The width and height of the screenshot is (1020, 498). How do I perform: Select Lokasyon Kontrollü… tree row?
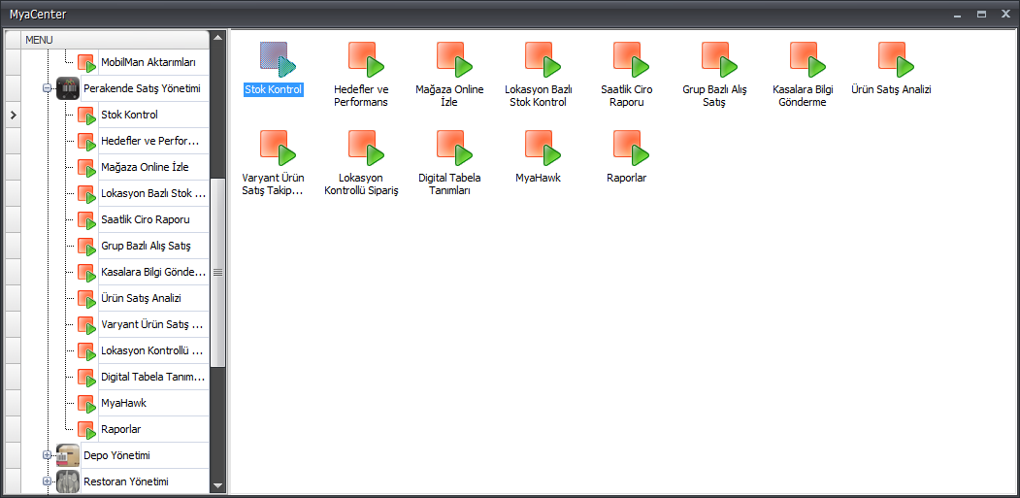tap(153, 350)
